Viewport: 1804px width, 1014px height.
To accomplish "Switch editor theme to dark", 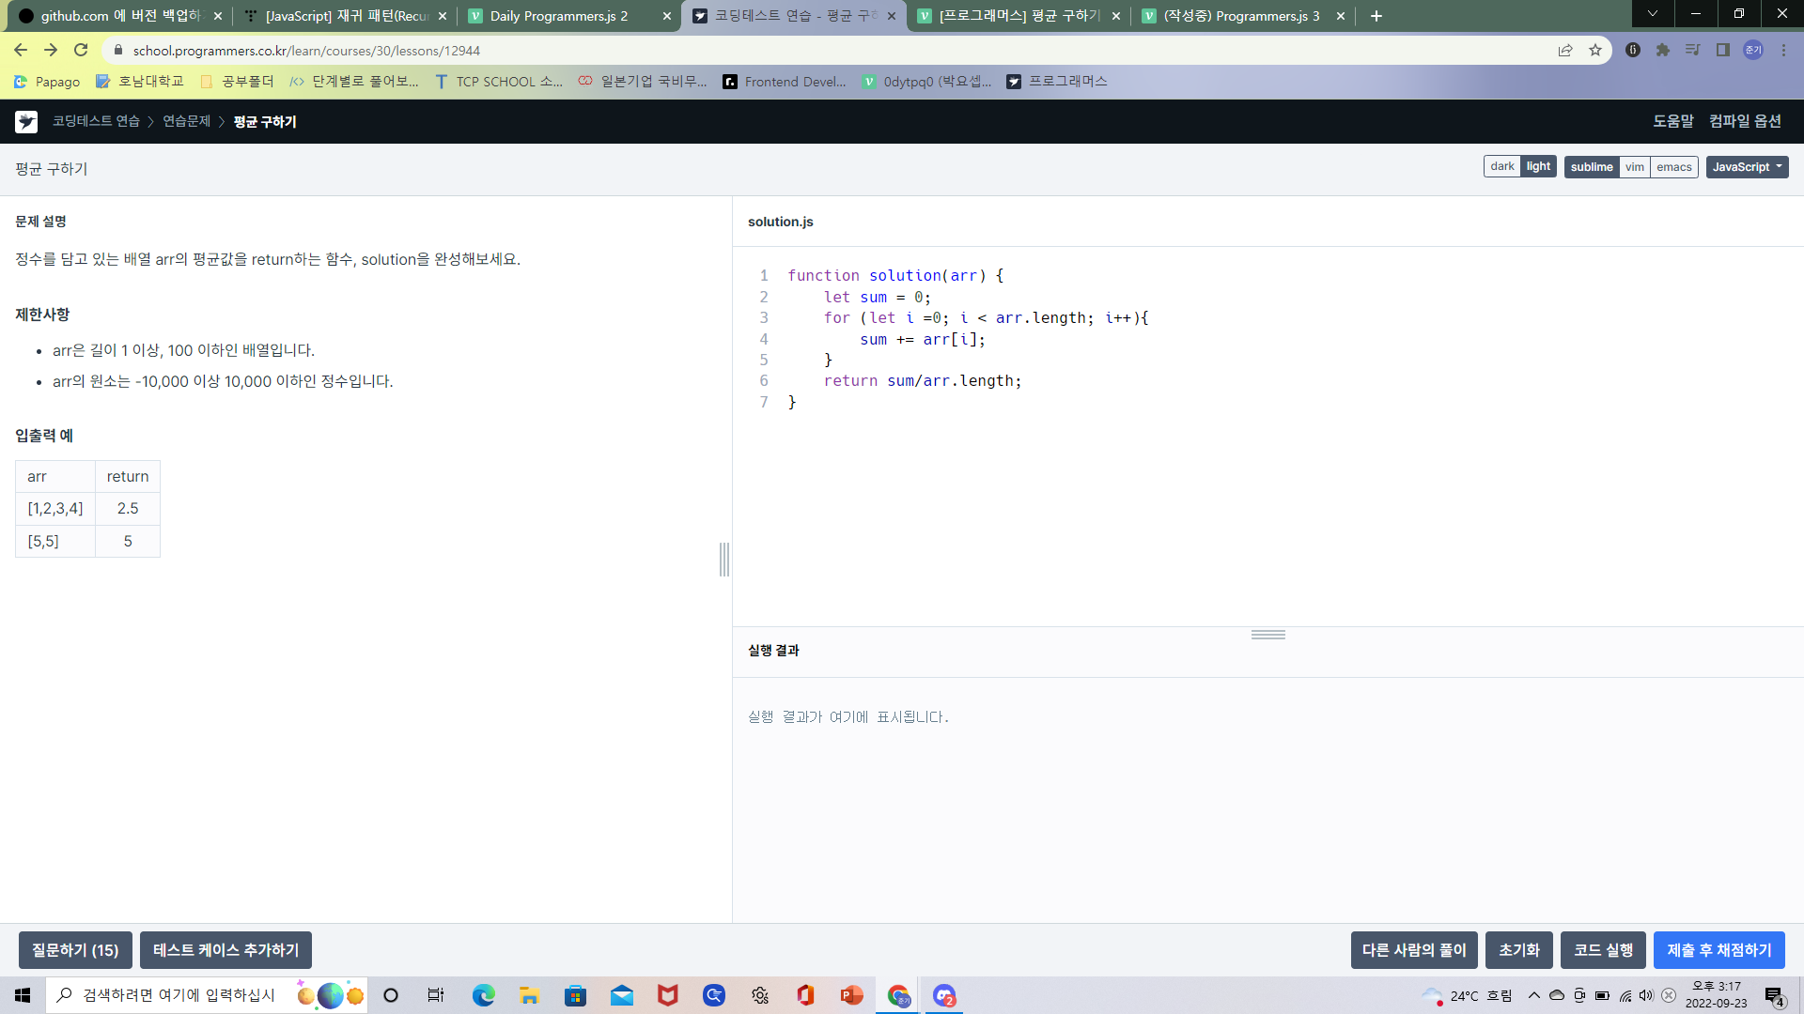I will coord(1502,167).
